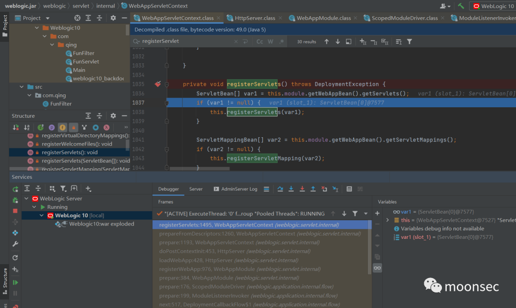Toggle Sort by Visibility in Structure toolbar

(x=15, y=127)
